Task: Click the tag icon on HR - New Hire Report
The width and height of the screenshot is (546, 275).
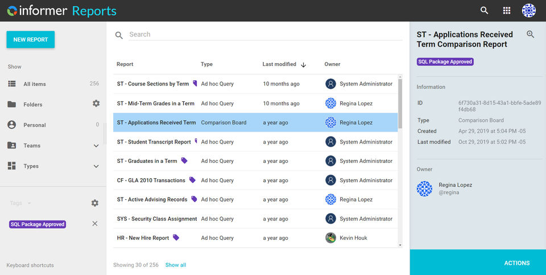Action: [x=176, y=237]
